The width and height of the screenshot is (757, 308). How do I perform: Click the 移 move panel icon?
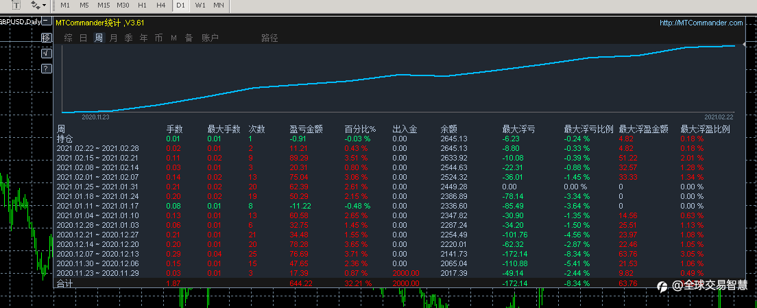pyautogui.click(x=47, y=38)
